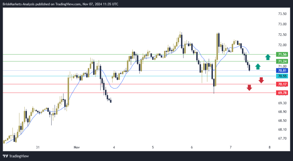
Task: Select the last dark candle at the right edge
Action: point(250,68)
